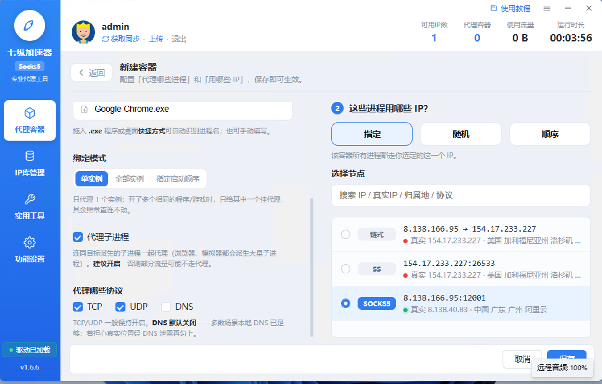
Task: Focus the node search field
Action: coord(461,195)
